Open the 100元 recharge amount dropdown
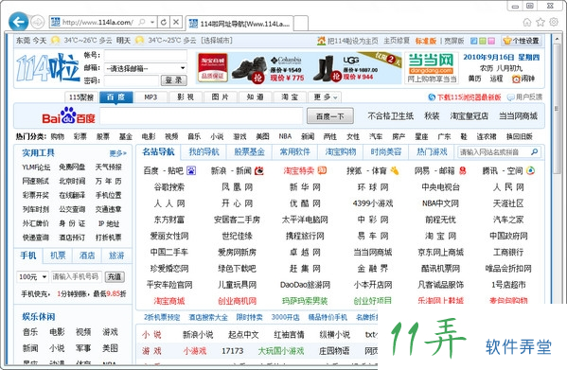Viewport: 567px width, 370px height. tap(32, 276)
